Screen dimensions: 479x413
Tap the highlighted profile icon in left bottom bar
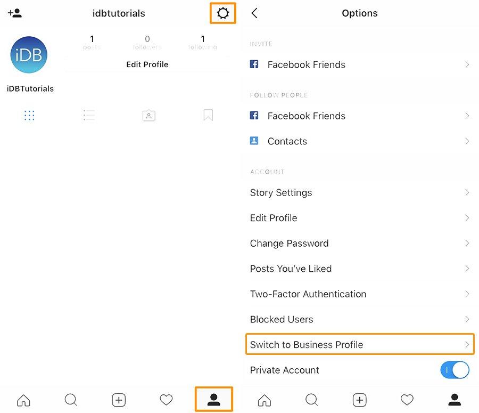click(x=214, y=400)
